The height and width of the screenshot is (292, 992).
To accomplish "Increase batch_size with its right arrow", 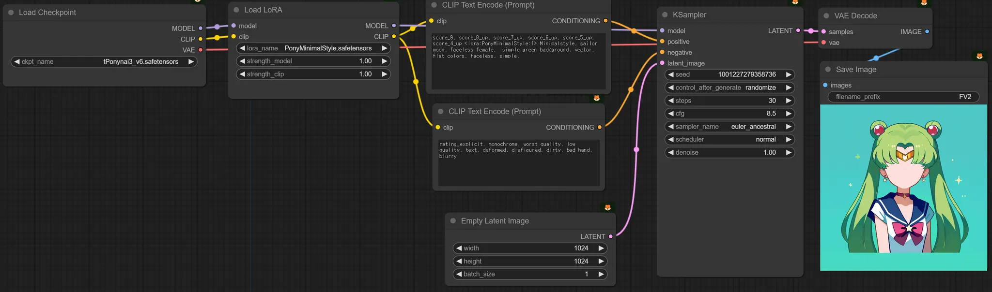I will coord(601,274).
